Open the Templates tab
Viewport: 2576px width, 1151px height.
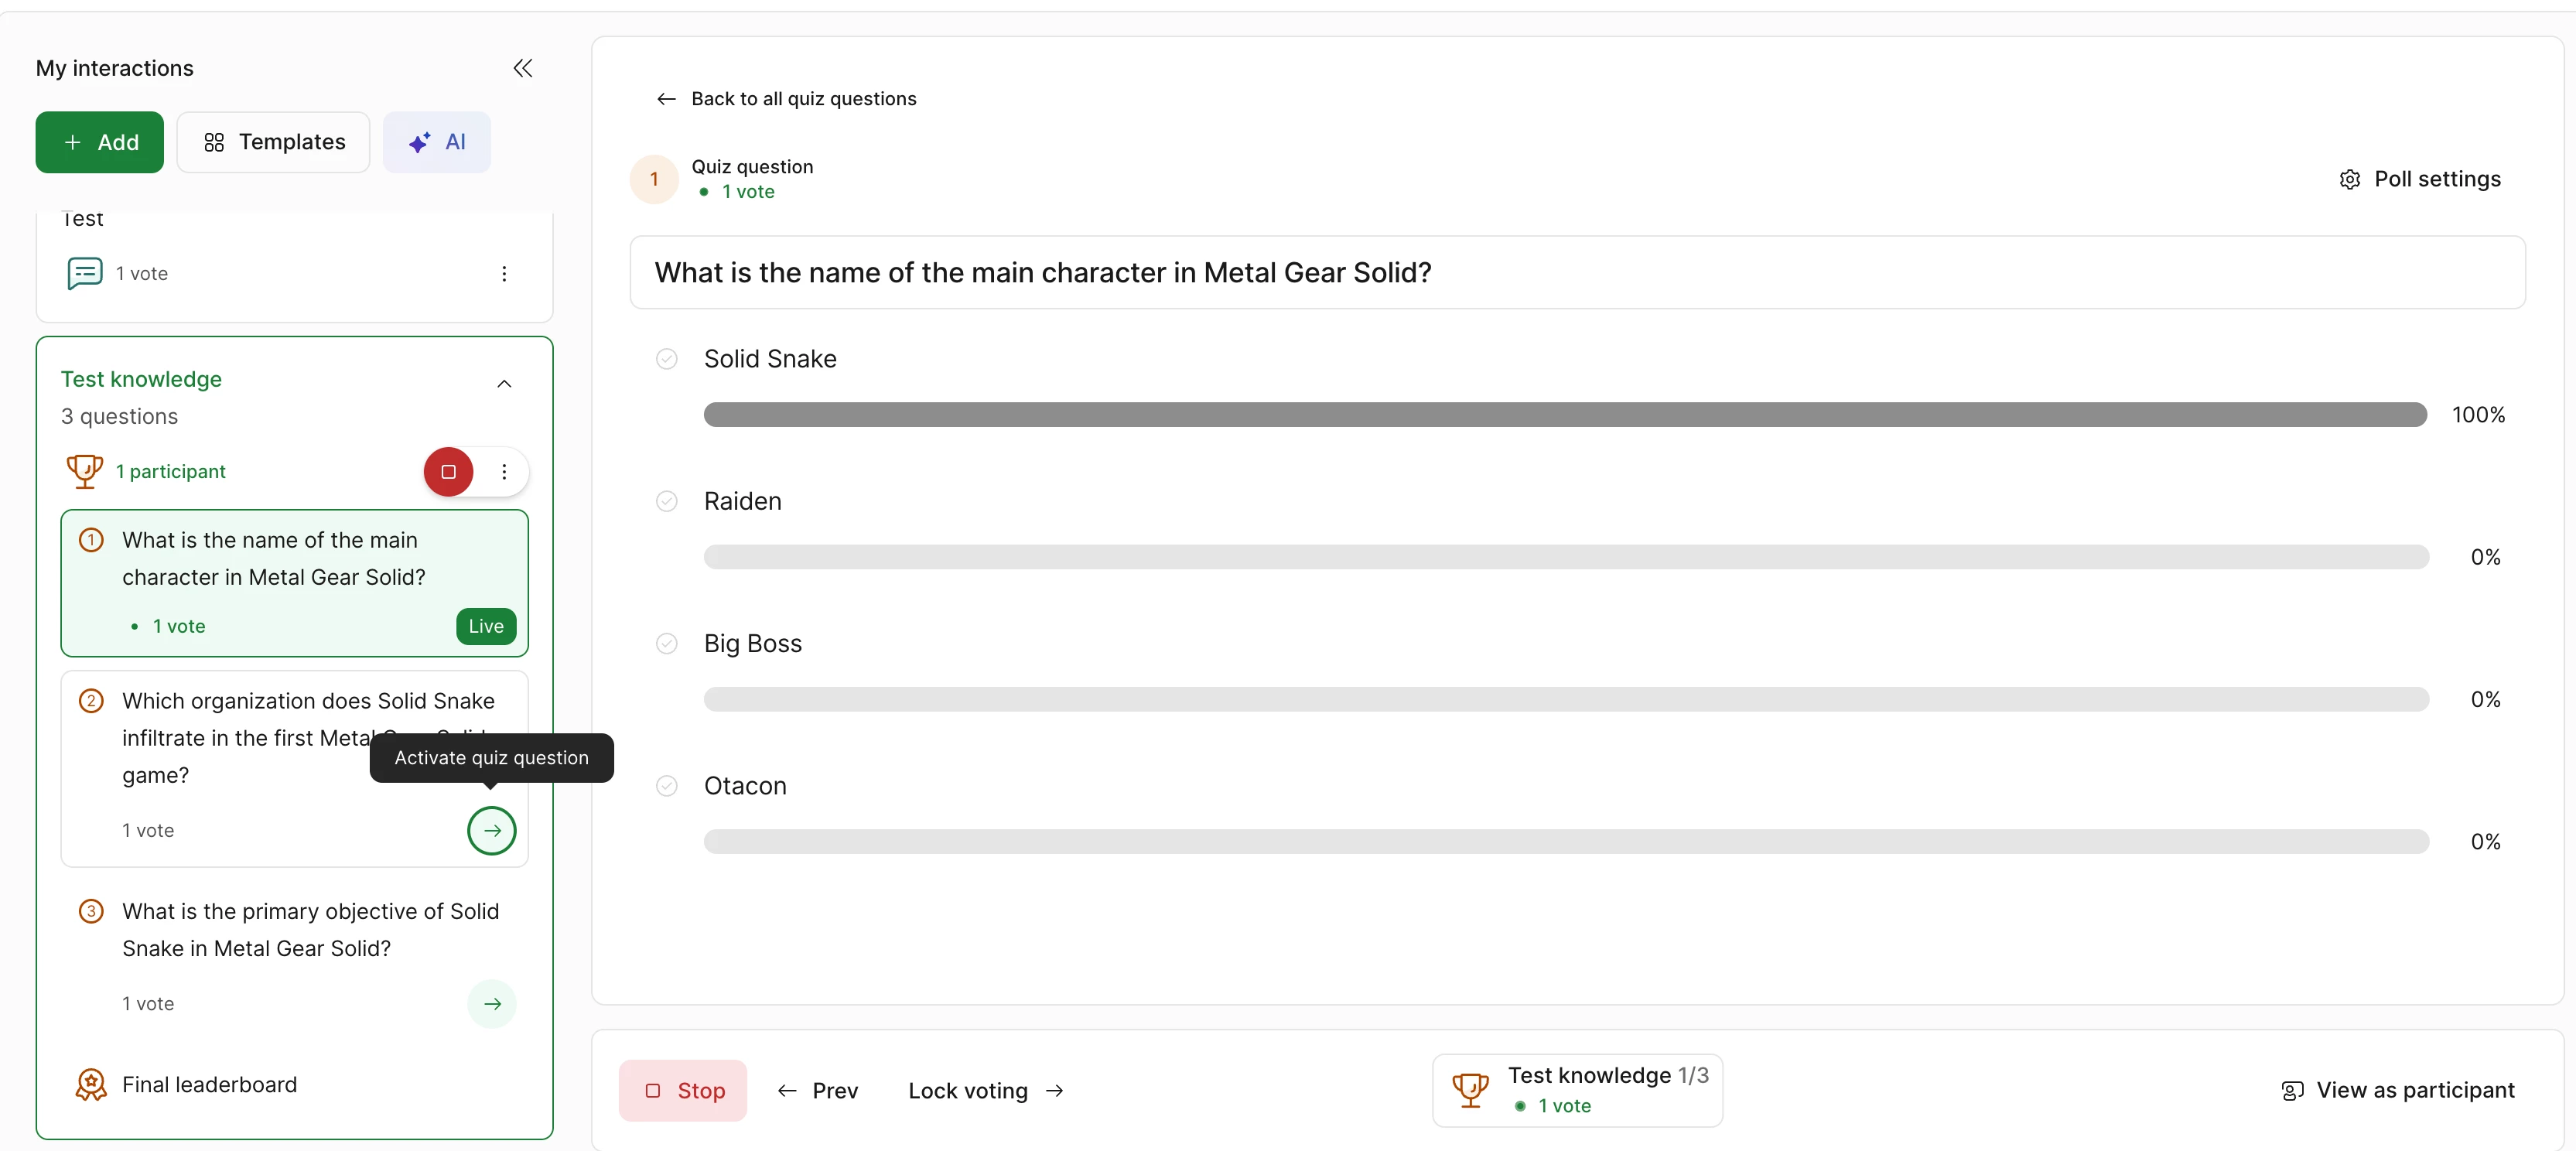273,142
